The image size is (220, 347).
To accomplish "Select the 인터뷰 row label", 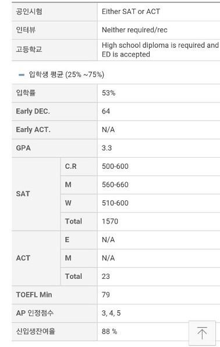I will pyautogui.click(x=26, y=30).
